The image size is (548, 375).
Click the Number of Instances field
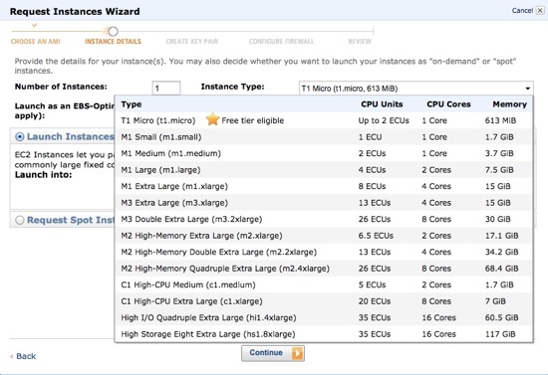[x=166, y=88]
